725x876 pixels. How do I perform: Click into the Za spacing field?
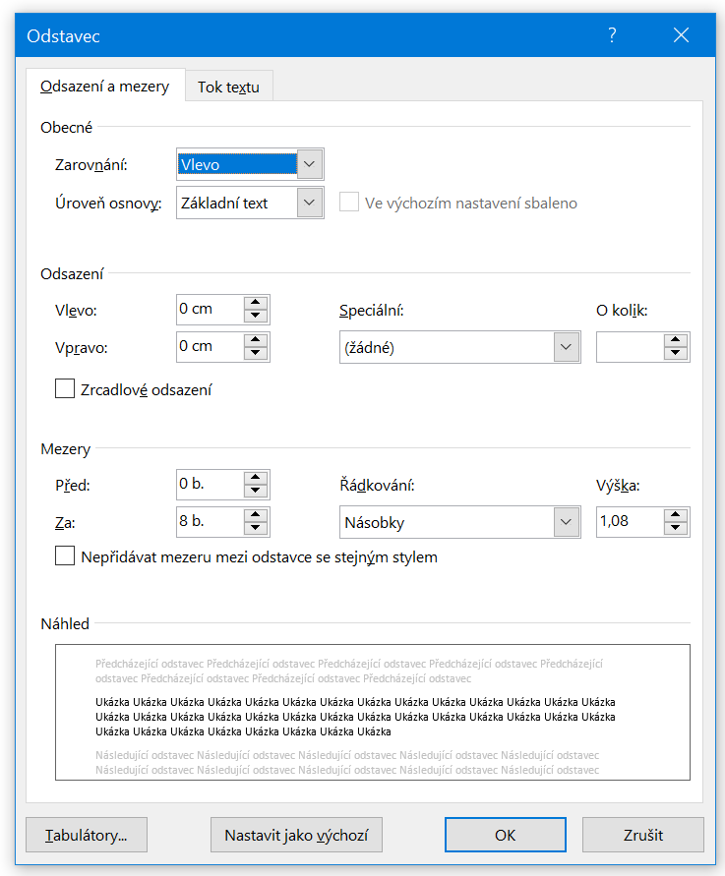pos(209,522)
